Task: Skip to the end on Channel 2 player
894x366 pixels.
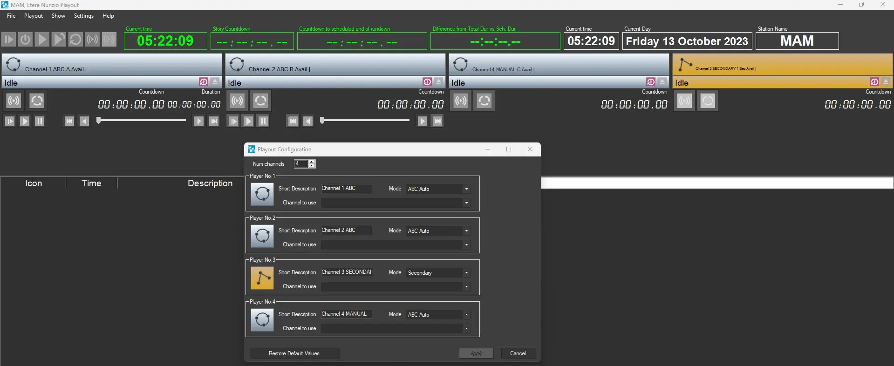Action: (x=437, y=121)
